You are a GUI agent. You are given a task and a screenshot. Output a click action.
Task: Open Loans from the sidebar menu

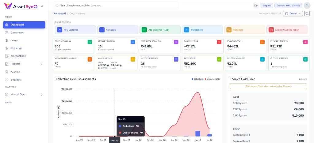coord(24,40)
